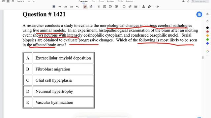Click answer 'Neuronal hypertrophy'
The image size is (211, 118).
[x=54, y=91]
